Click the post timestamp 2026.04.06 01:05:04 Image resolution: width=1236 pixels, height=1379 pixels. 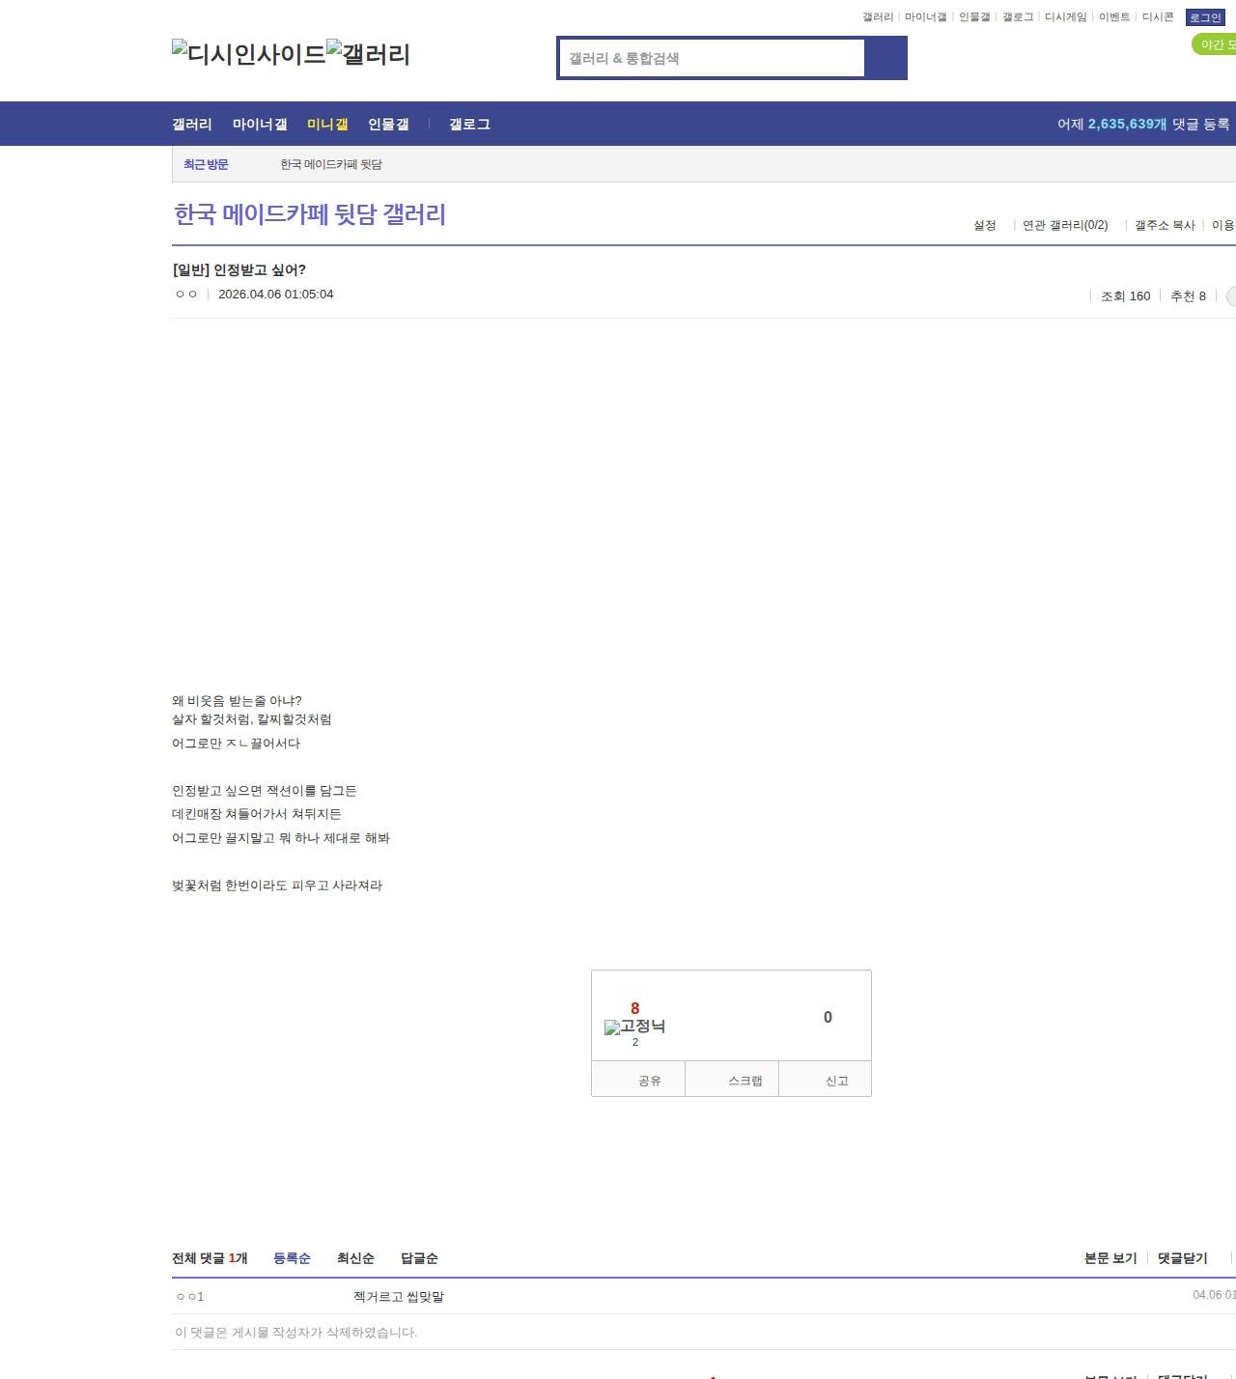(x=276, y=295)
